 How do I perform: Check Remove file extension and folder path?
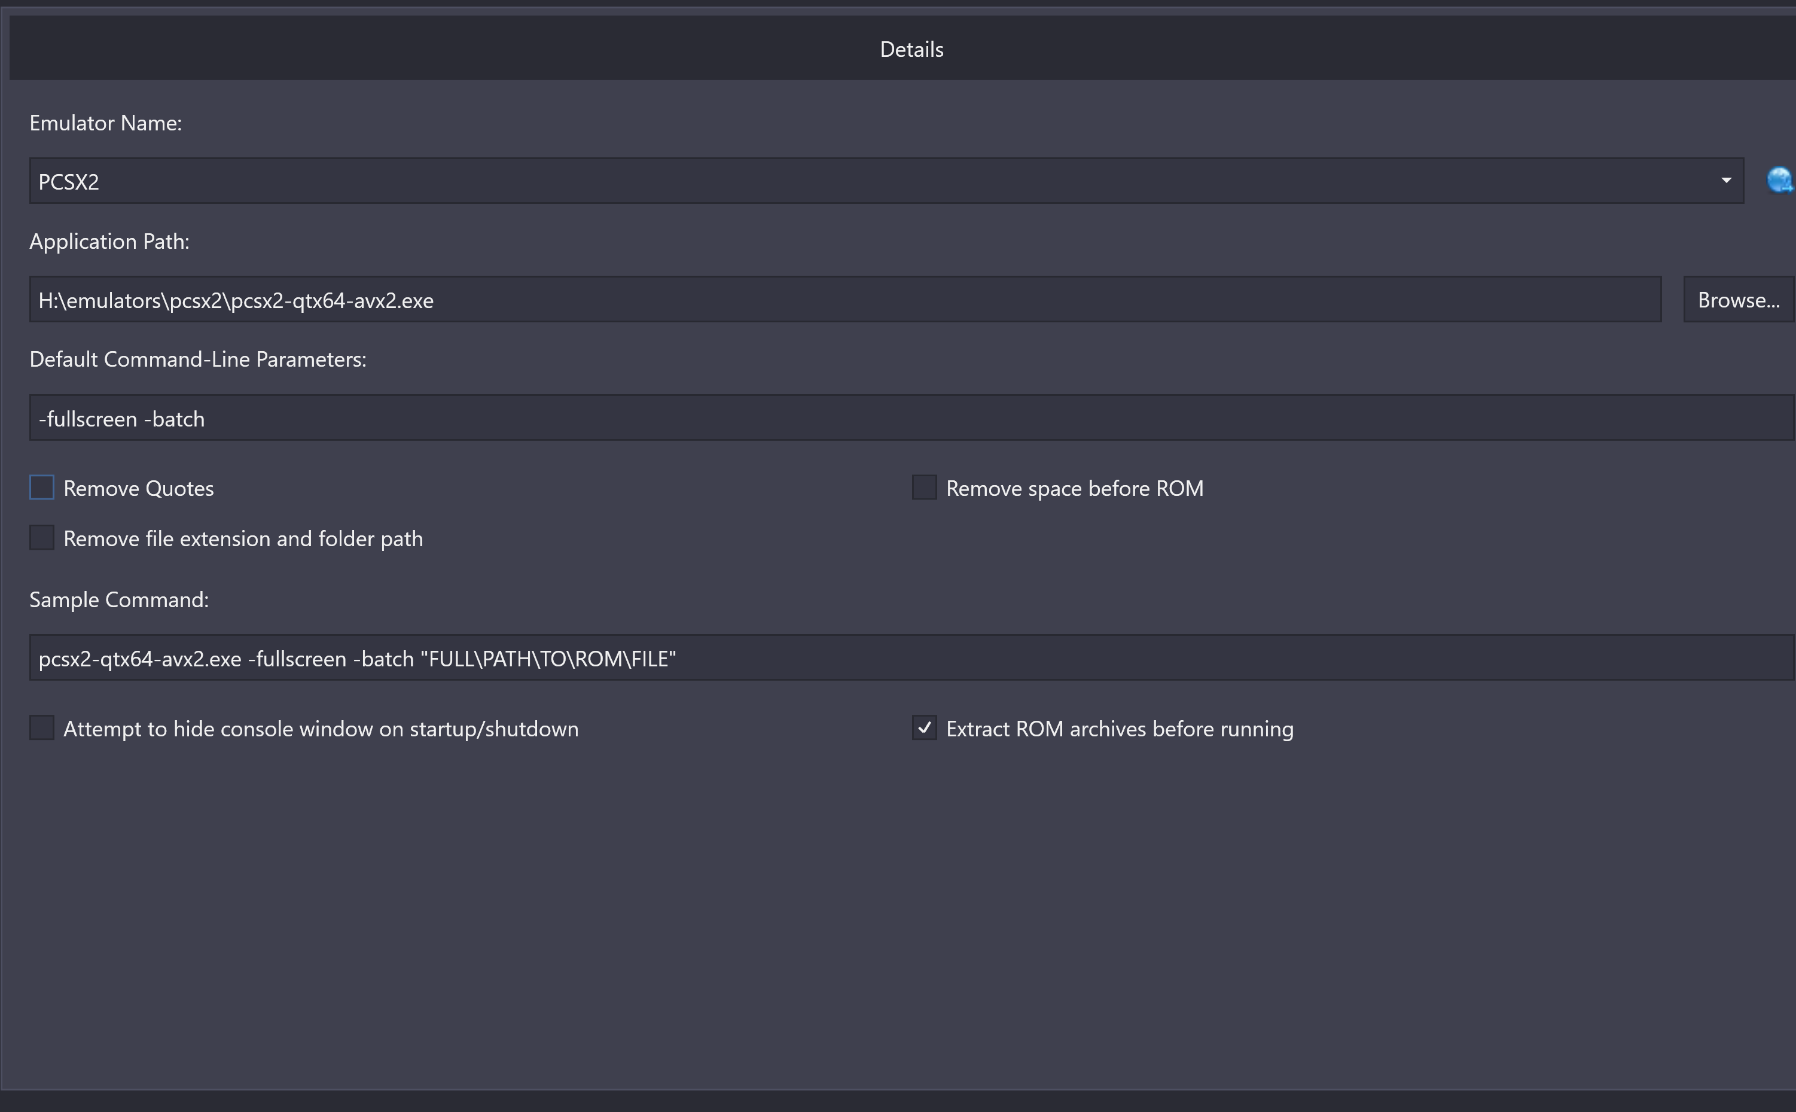click(42, 538)
